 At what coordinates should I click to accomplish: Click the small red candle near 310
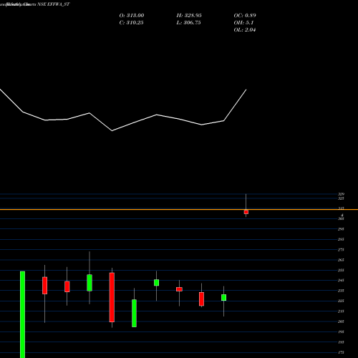(246, 212)
